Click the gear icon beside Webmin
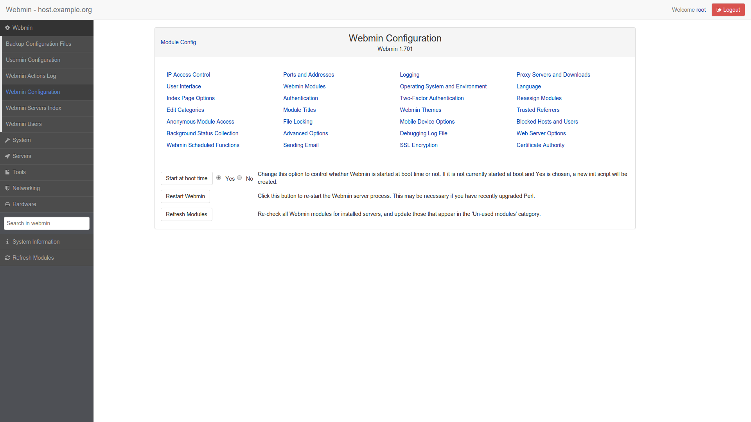Viewport: 751px width, 422px height. pos(7,28)
